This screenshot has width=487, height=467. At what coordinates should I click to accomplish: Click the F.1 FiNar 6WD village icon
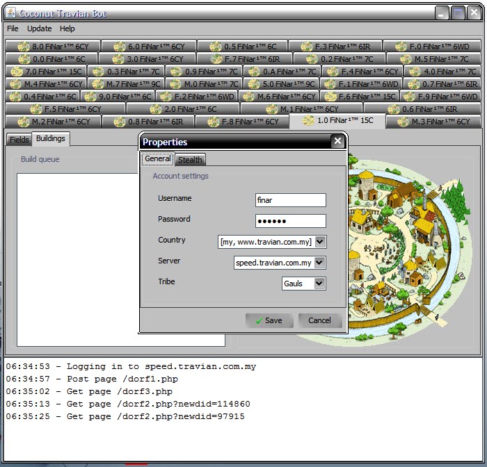330,84
